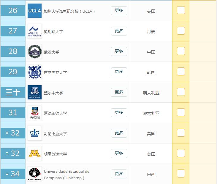Click the rank 26 number cell
This screenshot has width=217, height=184.
[x=13, y=11]
